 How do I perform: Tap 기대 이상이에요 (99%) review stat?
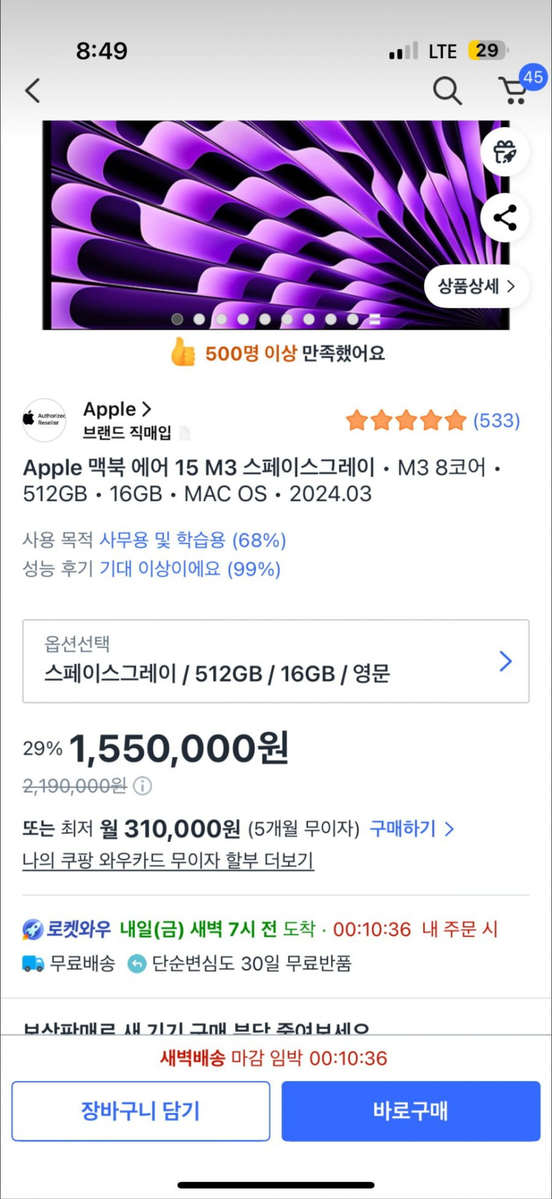click(190, 569)
